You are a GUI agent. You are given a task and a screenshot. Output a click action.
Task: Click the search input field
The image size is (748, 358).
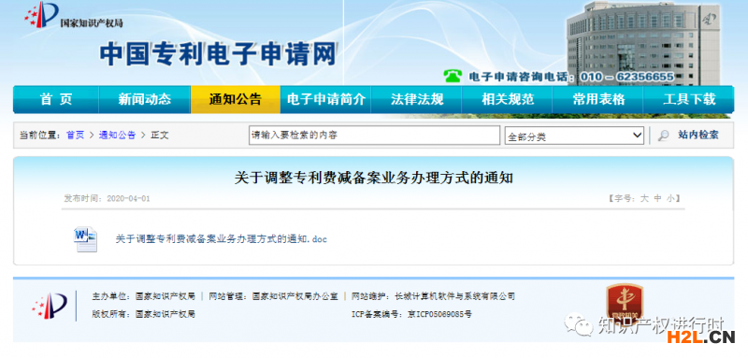[x=375, y=136]
